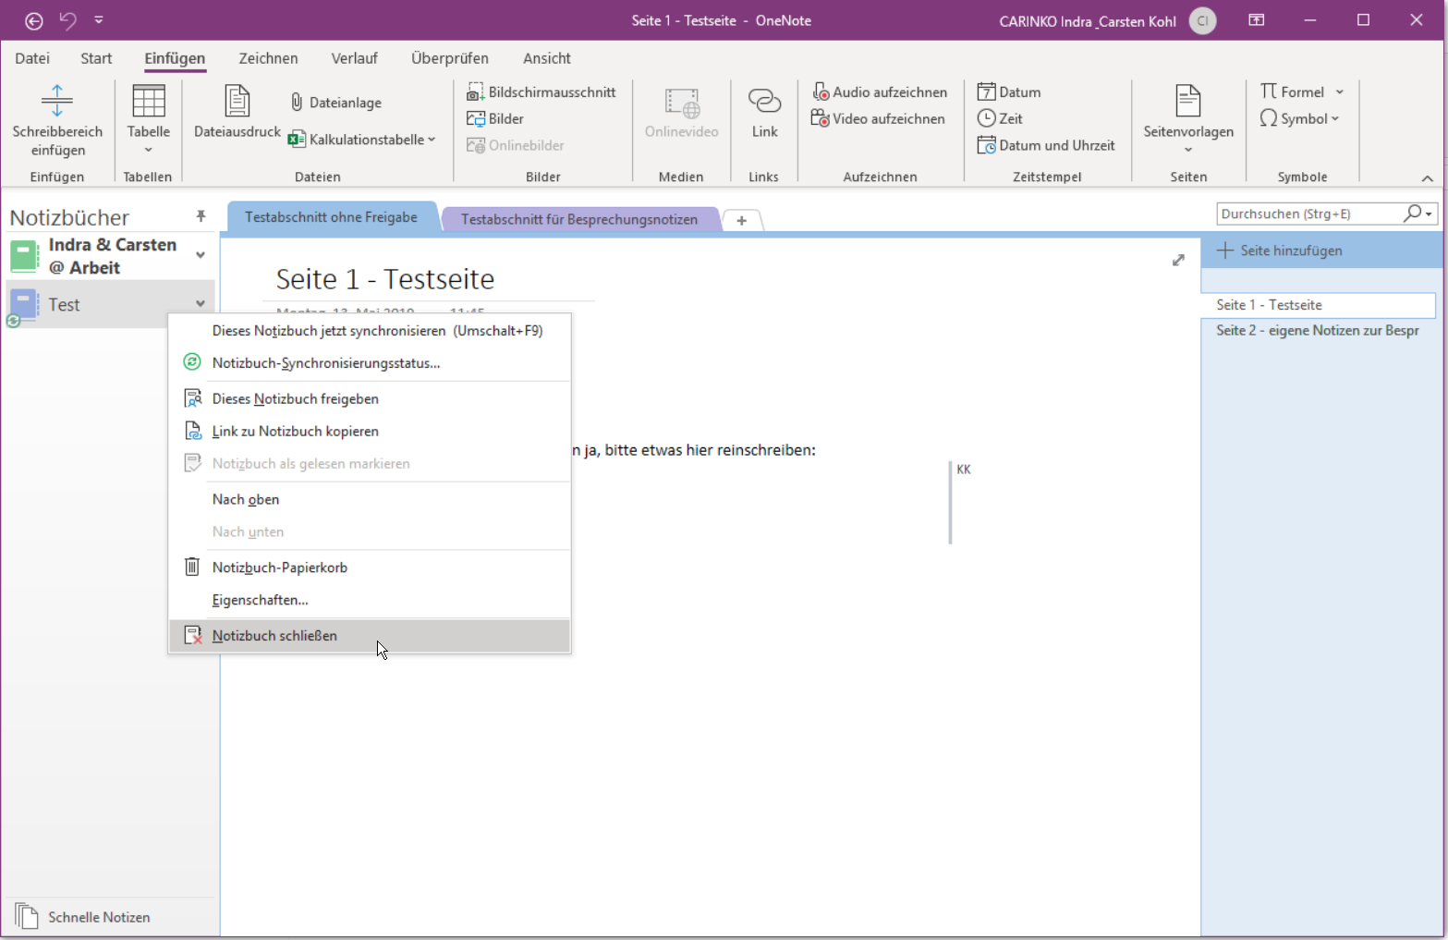Screen dimensions: 1448x940
Task: Add a new section with plus tab
Action: [741, 220]
